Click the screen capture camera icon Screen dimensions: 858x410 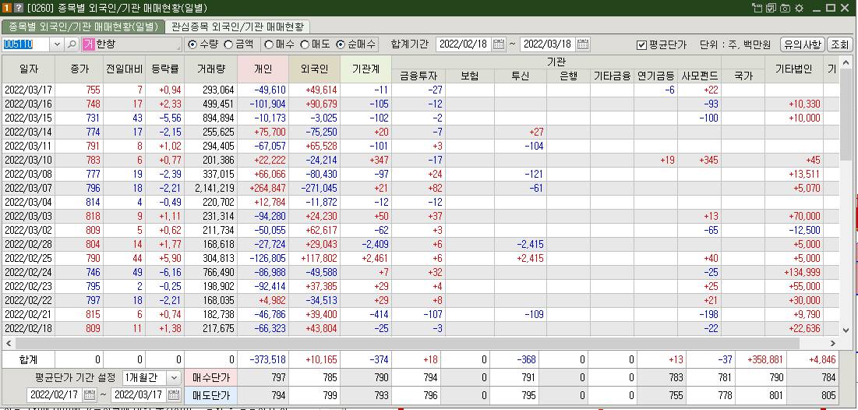pos(786,8)
